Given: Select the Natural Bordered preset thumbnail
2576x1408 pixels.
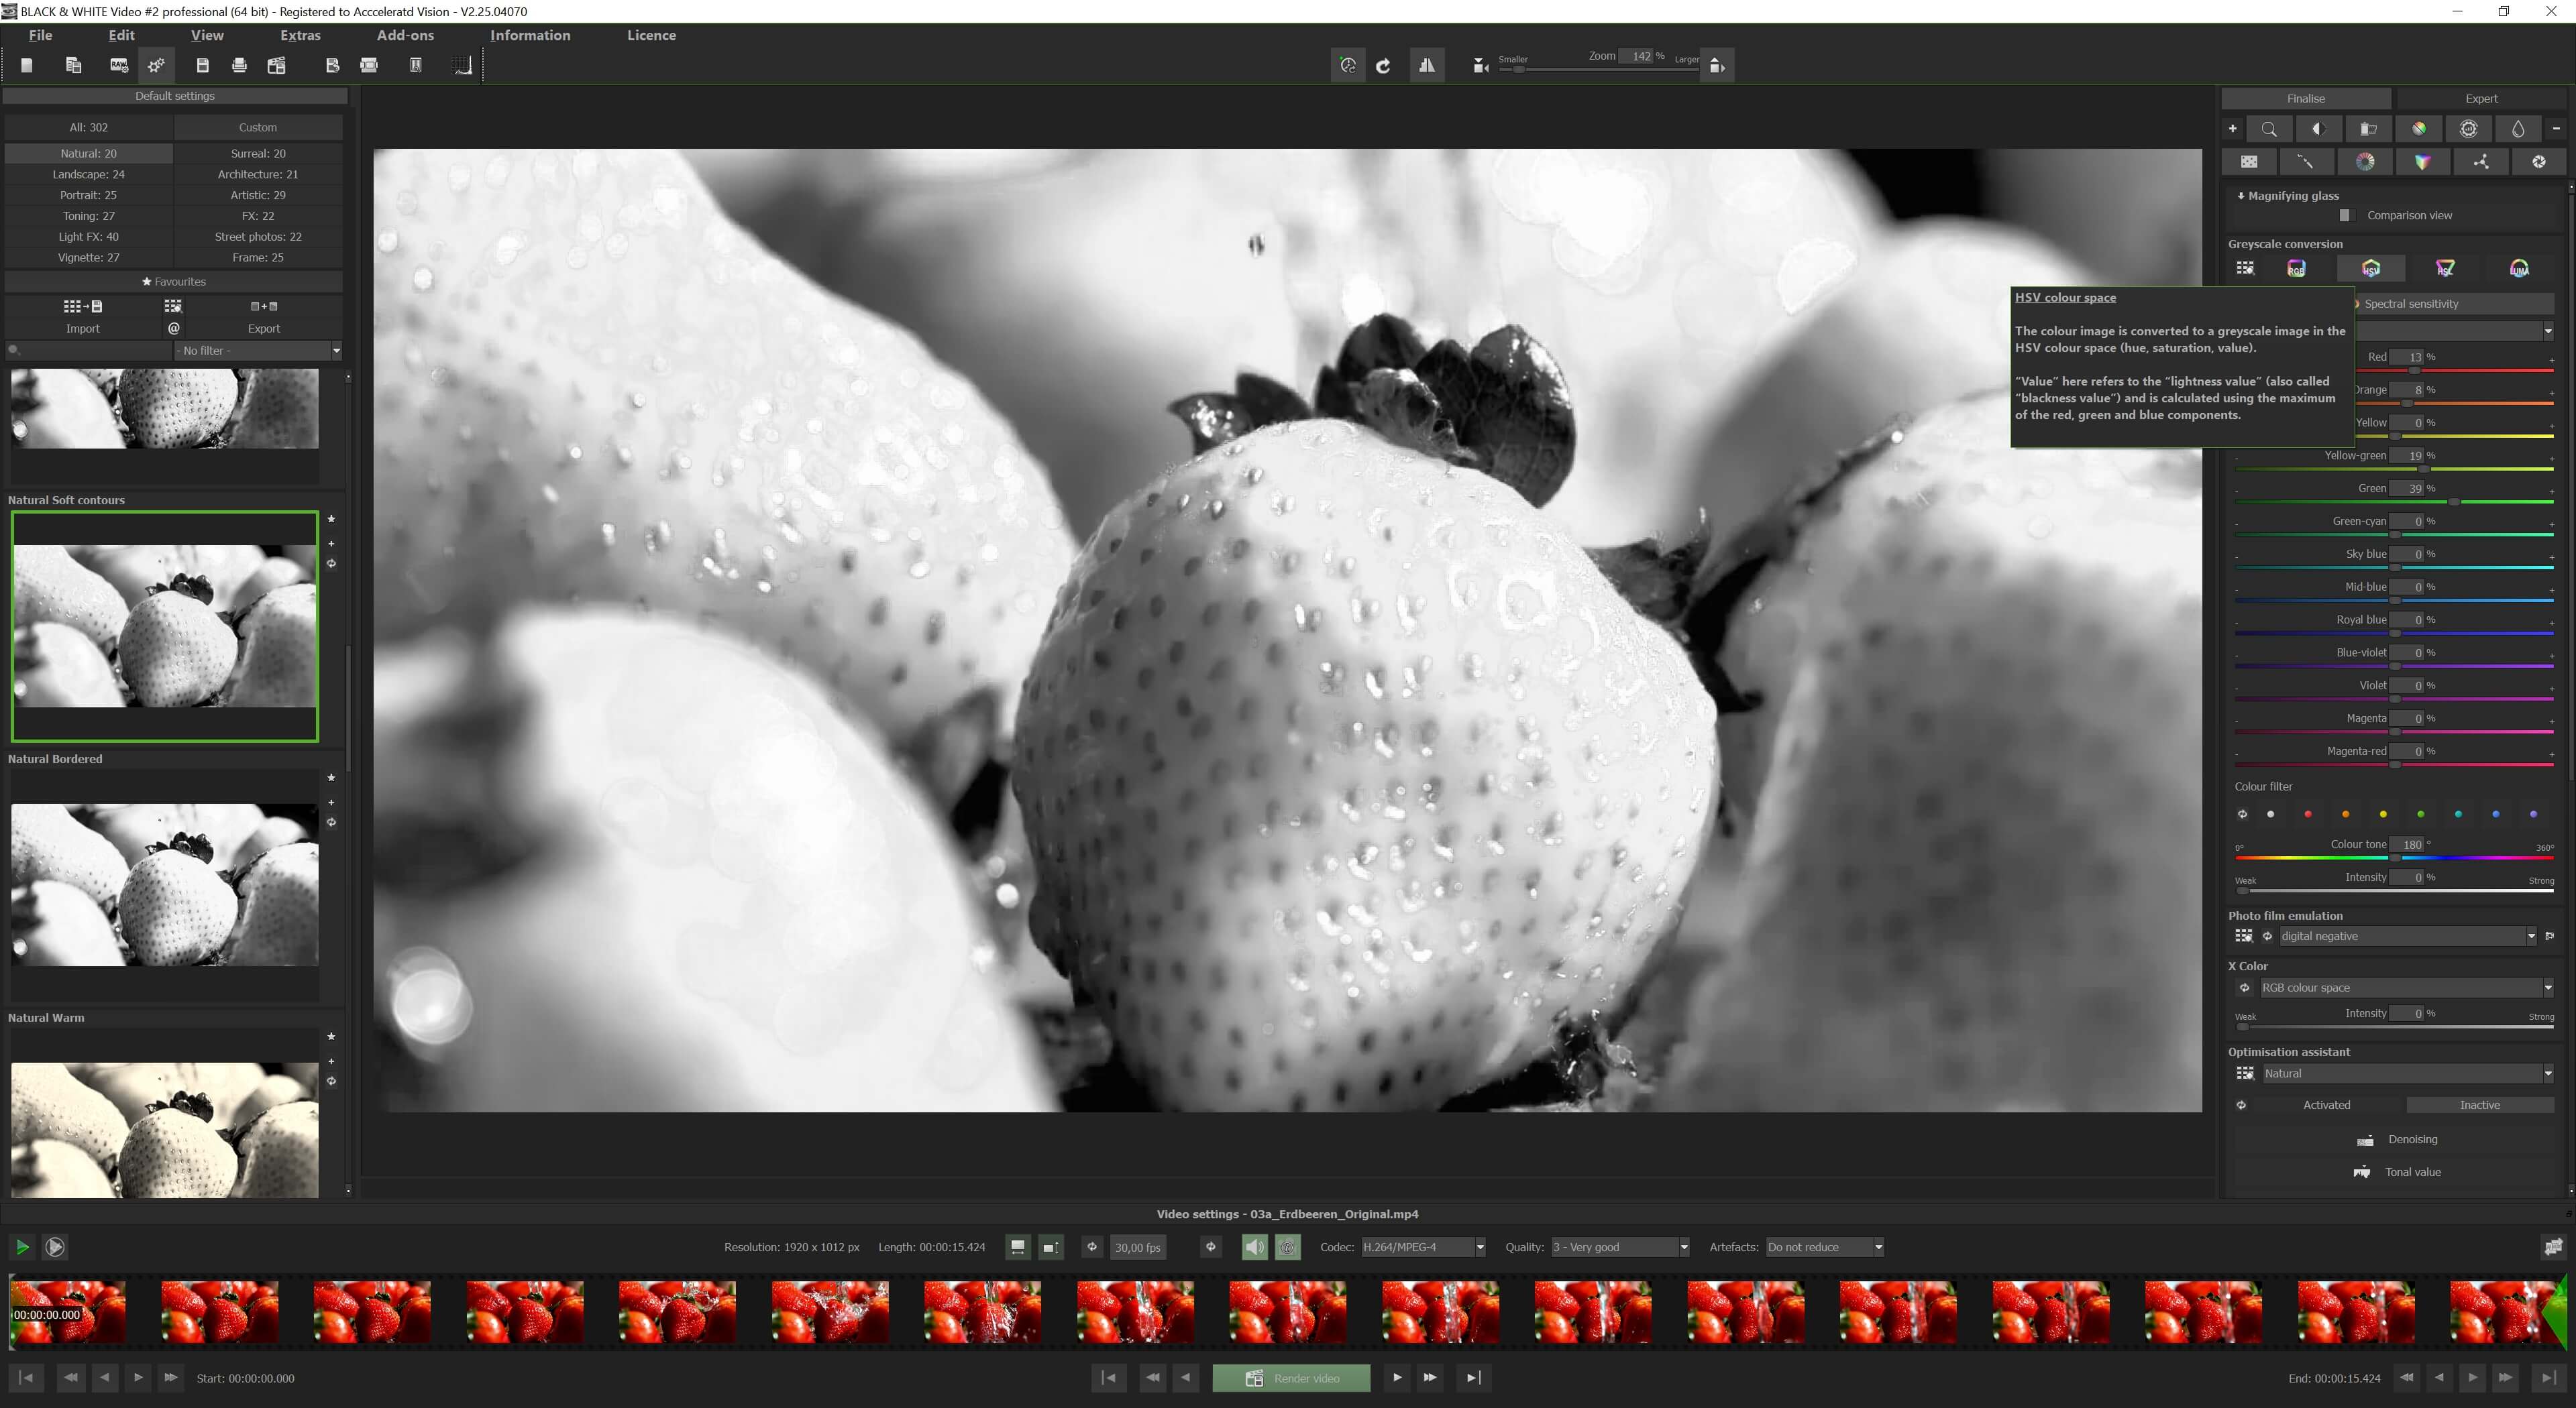Looking at the screenshot, I should [165, 884].
